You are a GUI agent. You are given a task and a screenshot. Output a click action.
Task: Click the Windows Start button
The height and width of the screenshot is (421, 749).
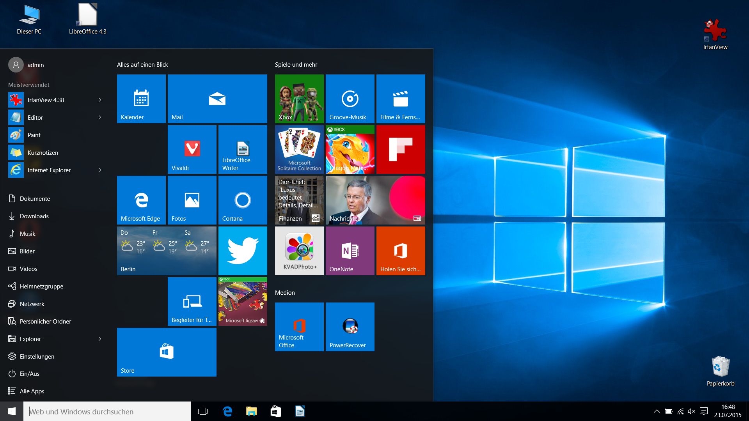(12, 411)
